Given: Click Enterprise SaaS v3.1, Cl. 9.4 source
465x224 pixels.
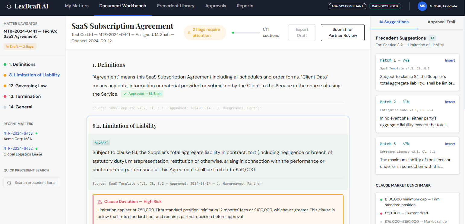Looking at the screenshot, I should 407,110.
